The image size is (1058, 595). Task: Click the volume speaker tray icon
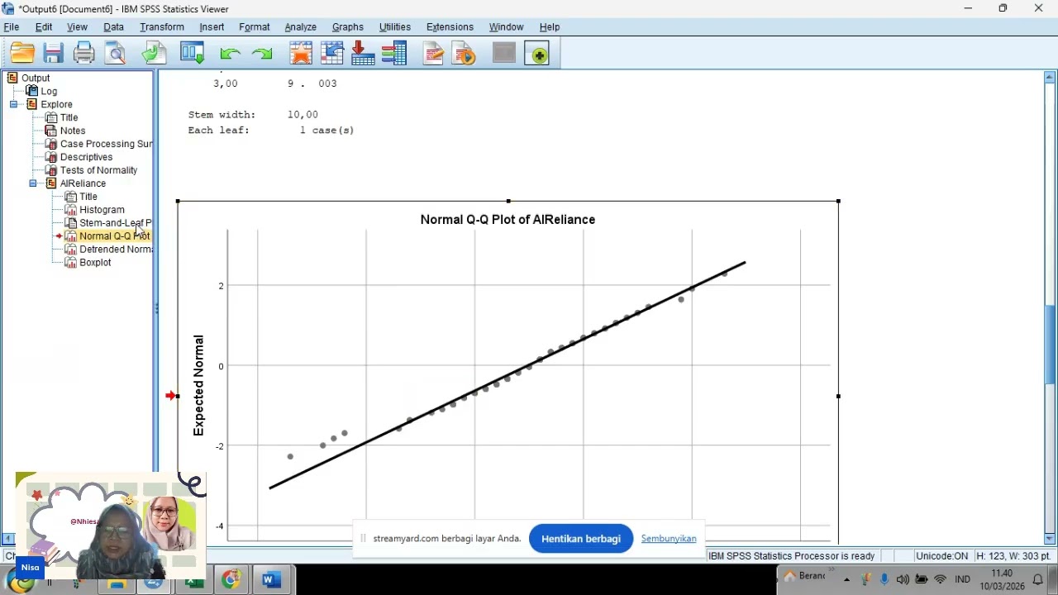tap(903, 579)
